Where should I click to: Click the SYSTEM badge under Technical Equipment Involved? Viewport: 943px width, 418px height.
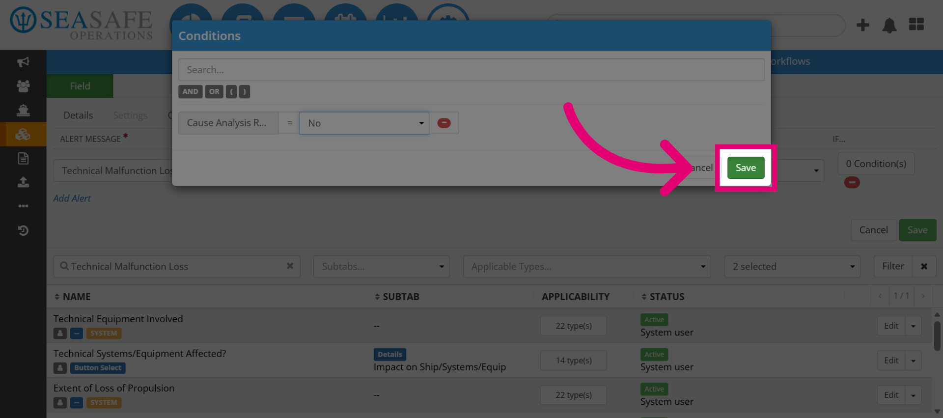(104, 333)
